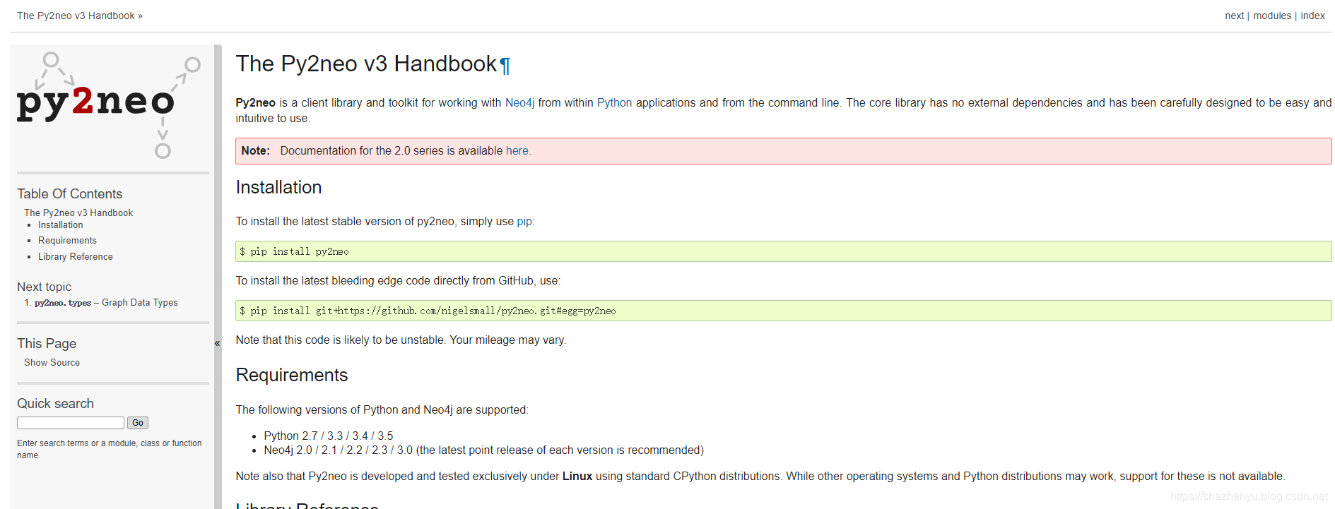Click bold 'Linux' word in the note paragraph

pos(577,476)
